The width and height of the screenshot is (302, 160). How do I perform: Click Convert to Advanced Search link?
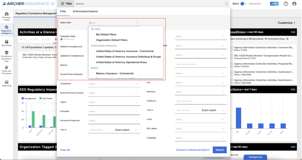coord(193,150)
